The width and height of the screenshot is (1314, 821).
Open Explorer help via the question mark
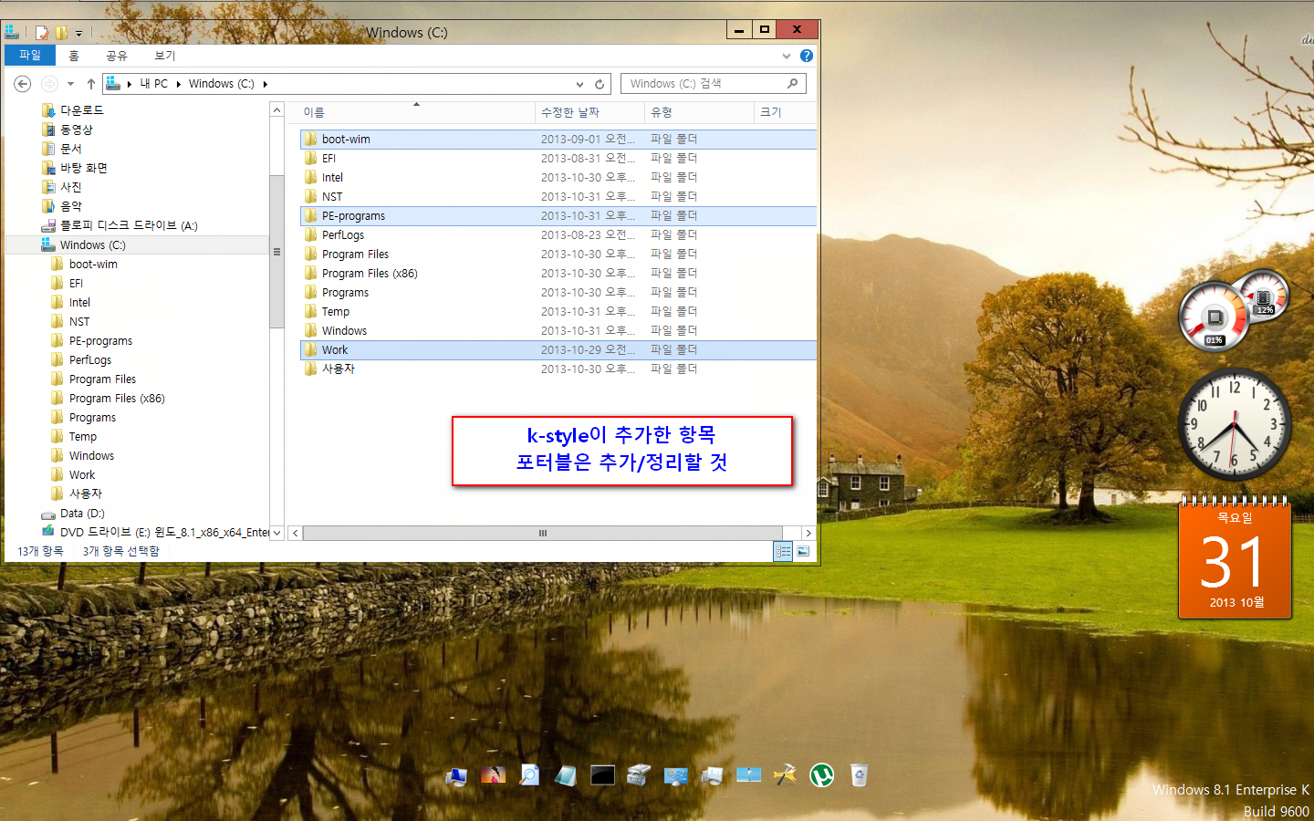(x=807, y=56)
